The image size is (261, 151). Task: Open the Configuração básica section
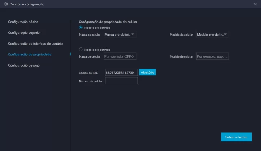click(23, 22)
